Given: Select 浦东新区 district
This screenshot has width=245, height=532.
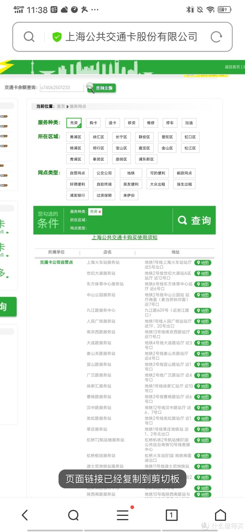Looking at the screenshot, I should pos(146,159).
